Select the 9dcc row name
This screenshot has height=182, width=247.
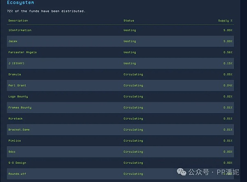click(x=12, y=152)
